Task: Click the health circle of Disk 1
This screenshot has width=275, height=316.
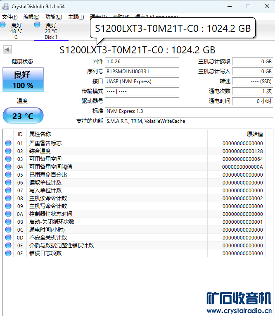Action: (x=37, y=24)
